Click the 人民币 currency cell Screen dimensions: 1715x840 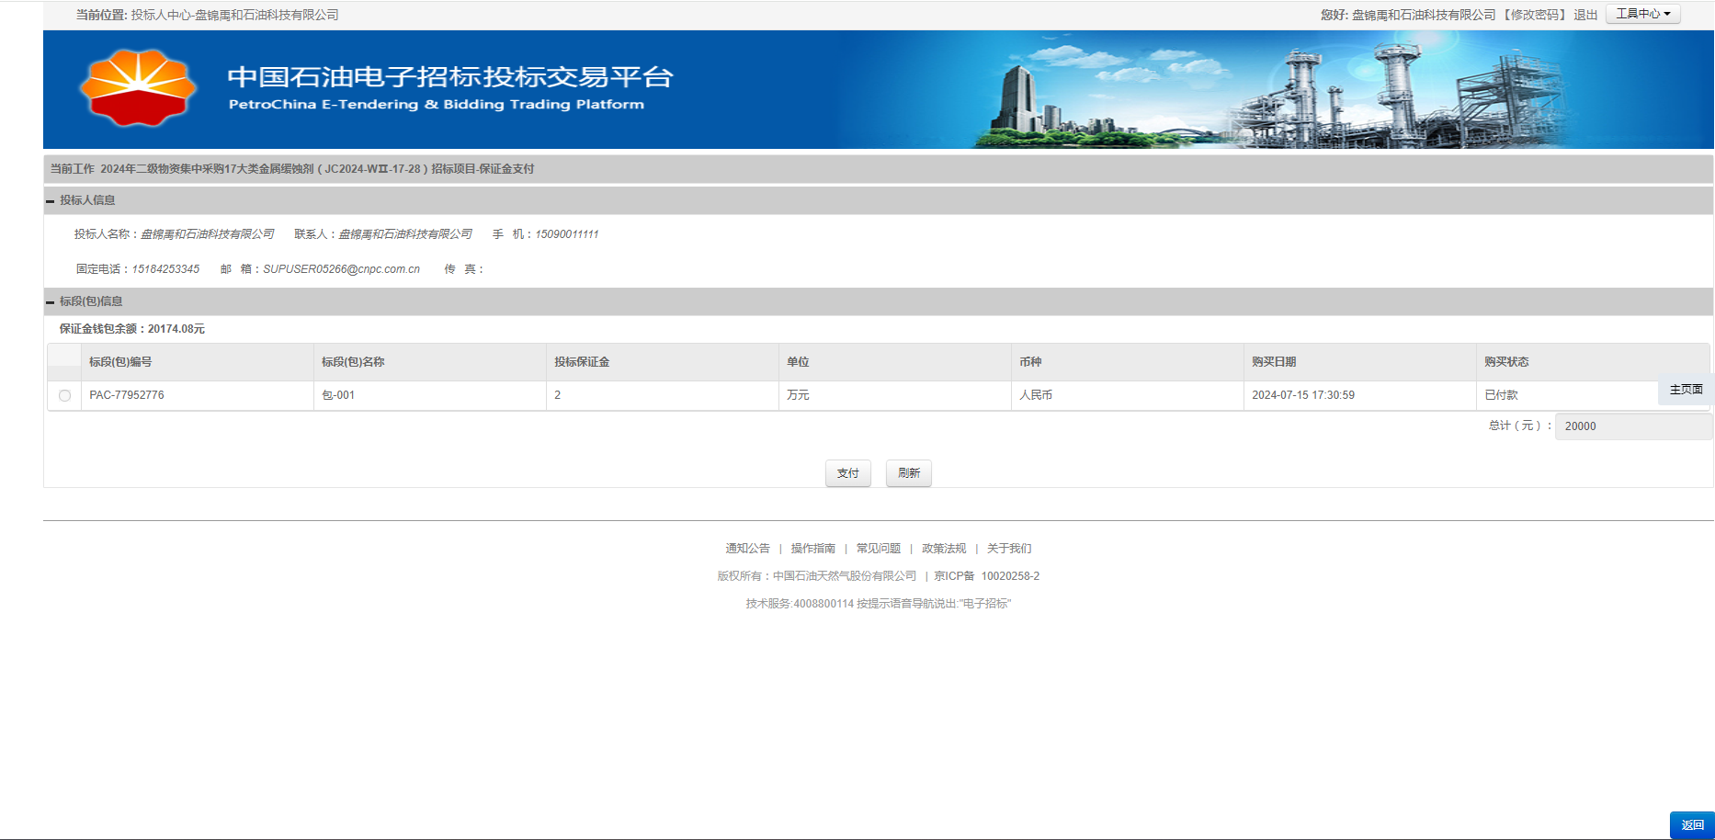[x=1128, y=395]
